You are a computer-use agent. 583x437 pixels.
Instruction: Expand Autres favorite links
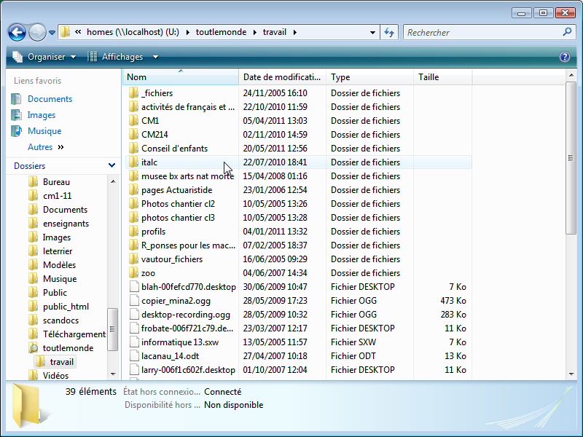point(46,147)
